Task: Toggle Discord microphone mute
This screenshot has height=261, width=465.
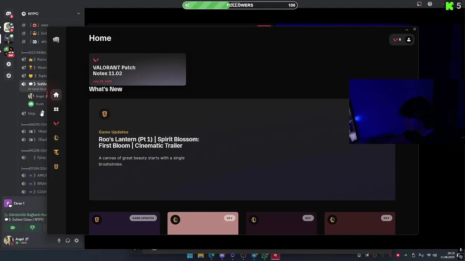Action: click(59, 241)
